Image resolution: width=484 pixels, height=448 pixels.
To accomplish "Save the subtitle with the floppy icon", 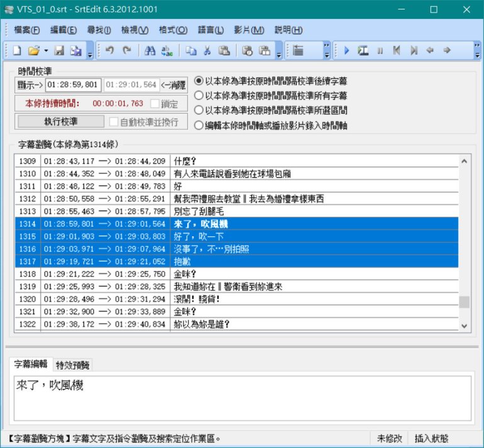I will pos(59,50).
